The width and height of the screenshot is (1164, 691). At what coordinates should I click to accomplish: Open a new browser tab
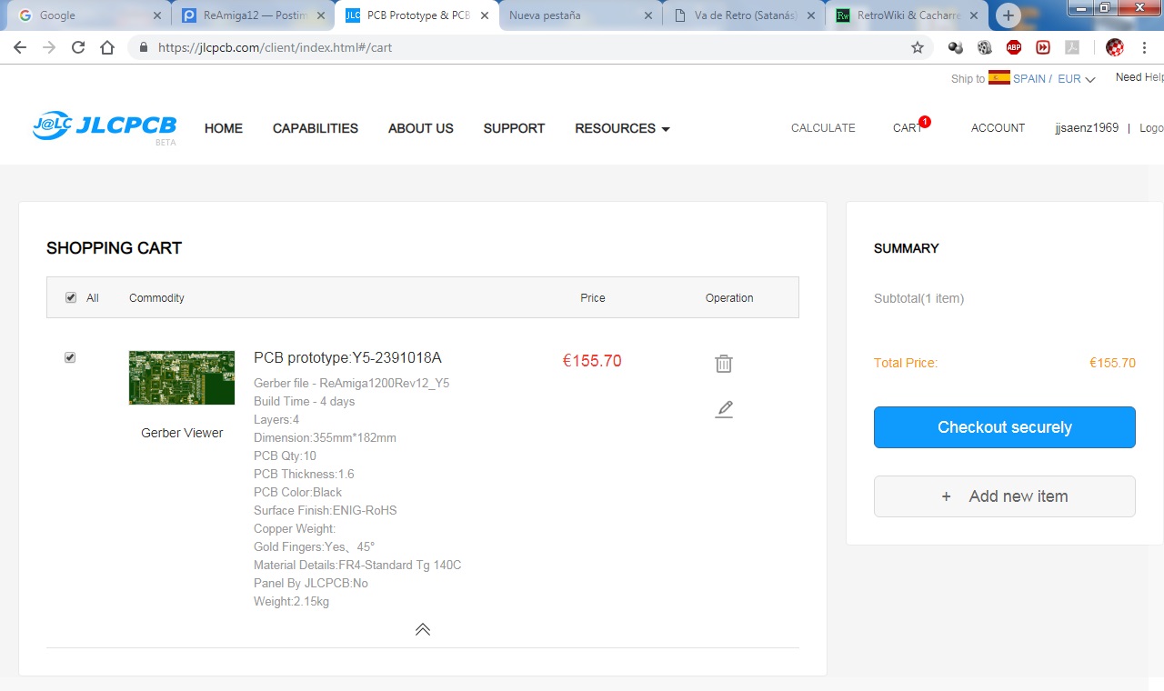[1008, 15]
